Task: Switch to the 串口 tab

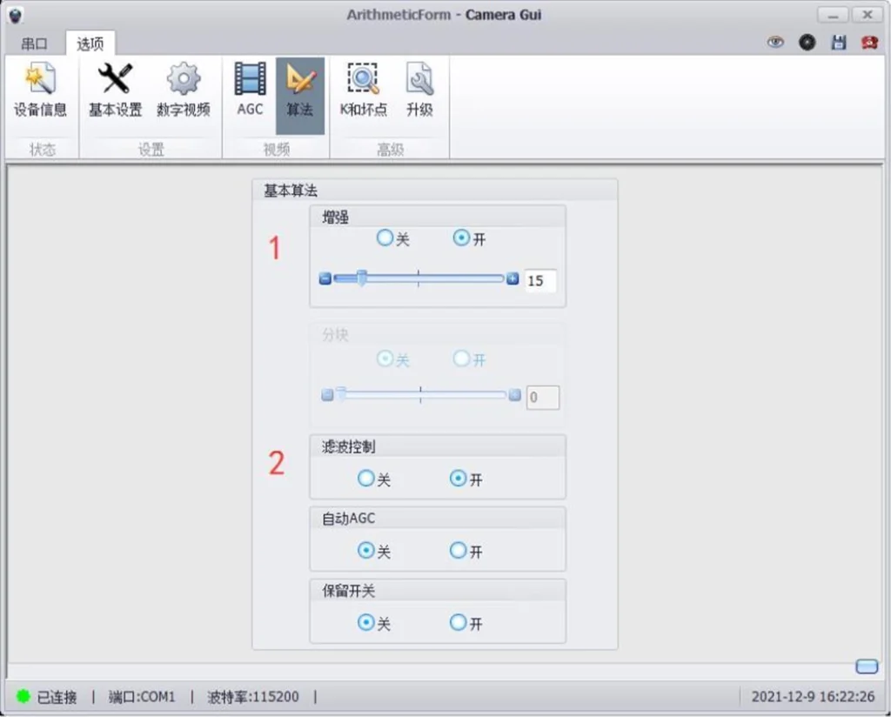Action: pyautogui.click(x=35, y=44)
